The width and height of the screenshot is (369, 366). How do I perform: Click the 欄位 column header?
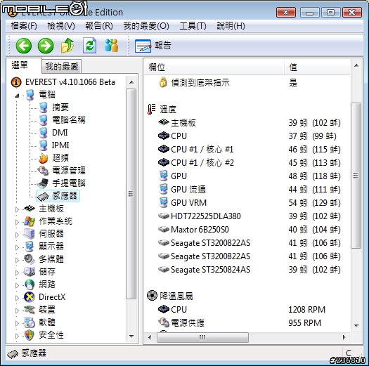pos(214,67)
